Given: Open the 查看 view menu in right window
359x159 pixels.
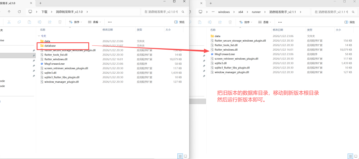Looking at the screenshot, I should [265, 22].
